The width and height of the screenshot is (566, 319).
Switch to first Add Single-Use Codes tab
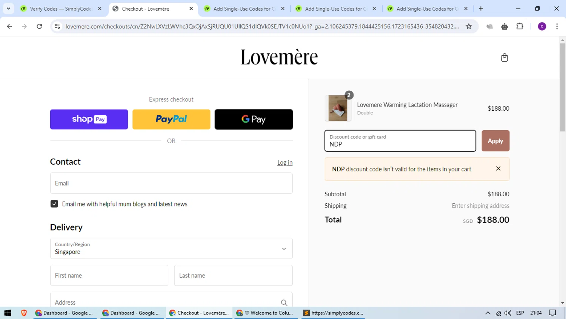click(244, 8)
